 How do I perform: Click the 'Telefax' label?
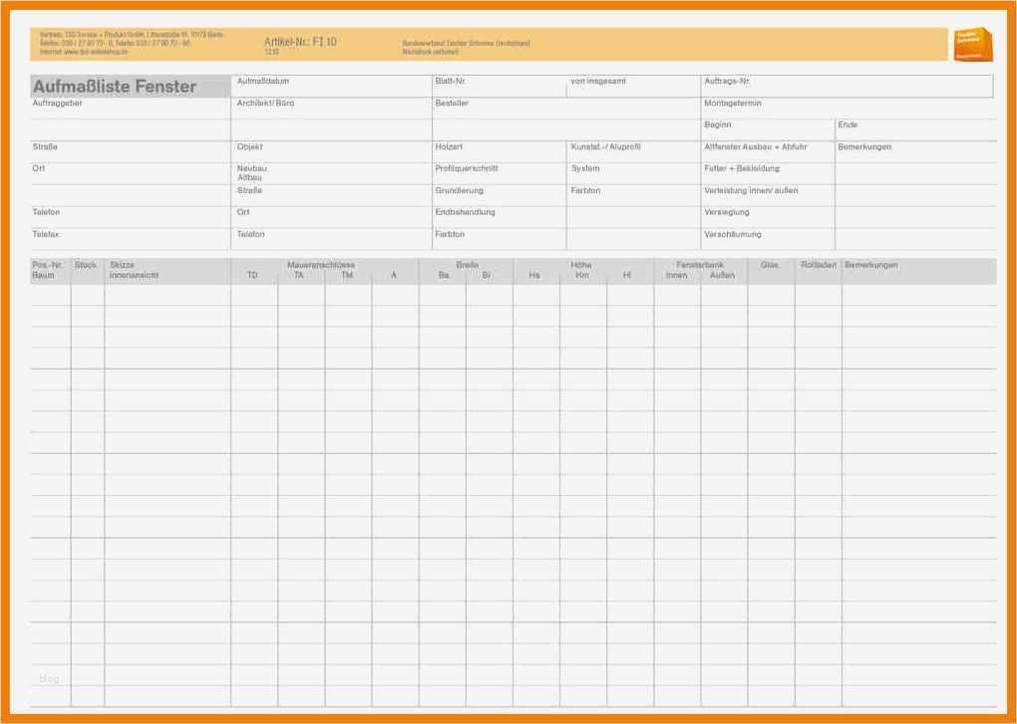point(47,234)
